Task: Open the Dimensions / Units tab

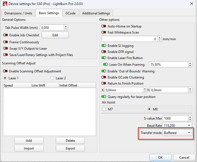Action: click(x=18, y=13)
